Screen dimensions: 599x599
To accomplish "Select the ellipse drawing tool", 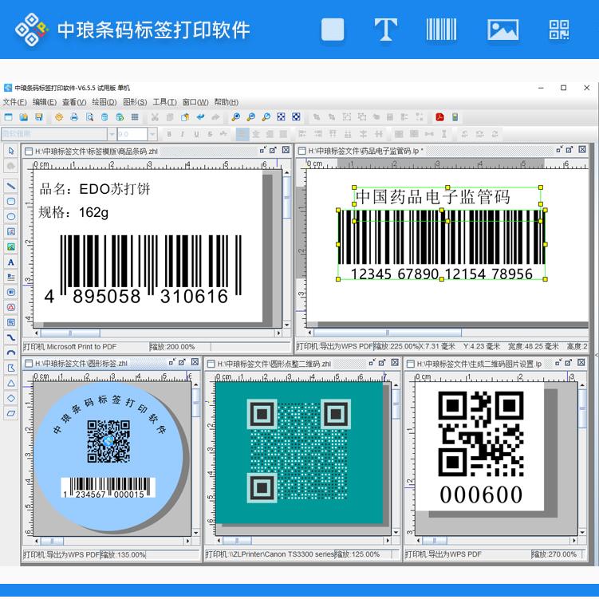I will click(x=11, y=216).
